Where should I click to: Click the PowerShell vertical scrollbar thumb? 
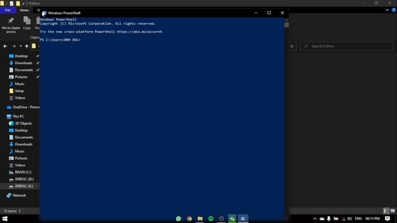(287, 25)
